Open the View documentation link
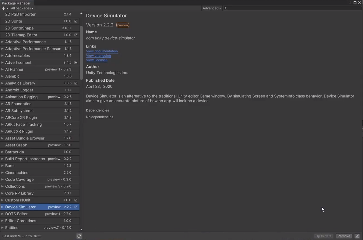Viewport: 363px width, 240px height. tap(102, 51)
